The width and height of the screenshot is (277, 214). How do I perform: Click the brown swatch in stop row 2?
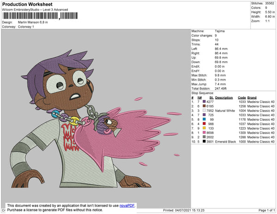click(x=204, y=106)
